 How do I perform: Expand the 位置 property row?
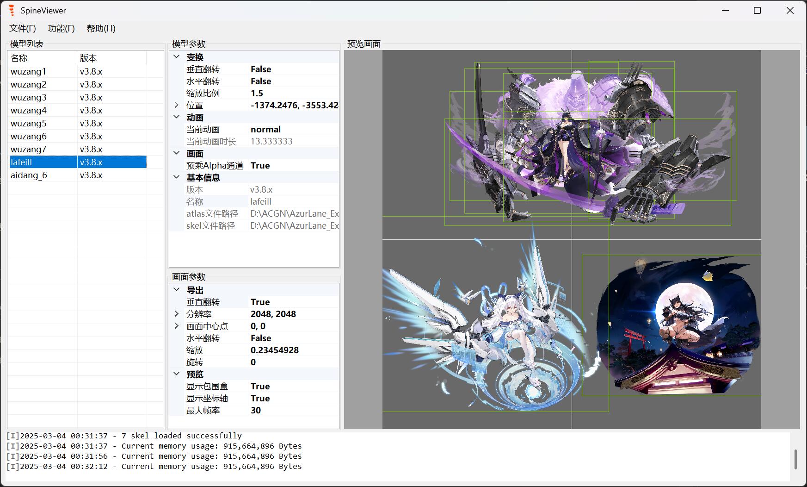[x=177, y=105]
